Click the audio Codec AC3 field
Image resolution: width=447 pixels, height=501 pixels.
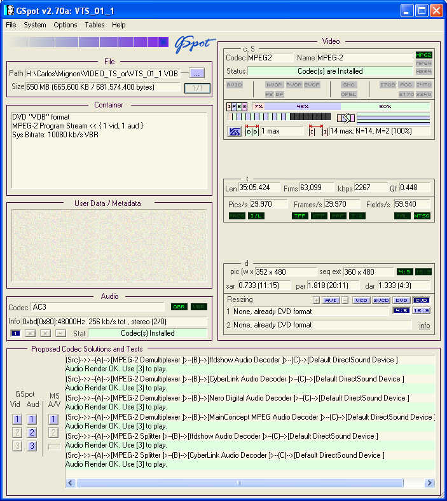click(98, 307)
